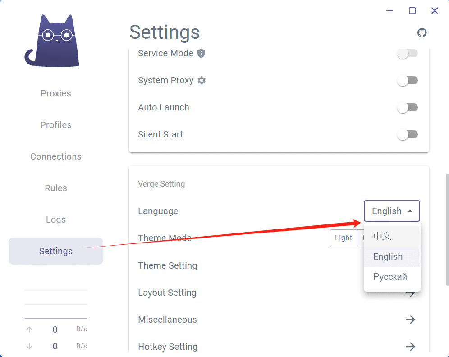This screenshot has width=449, height=357.
Task: Click the cat logo in sidebar
Action: pos(53,41)
